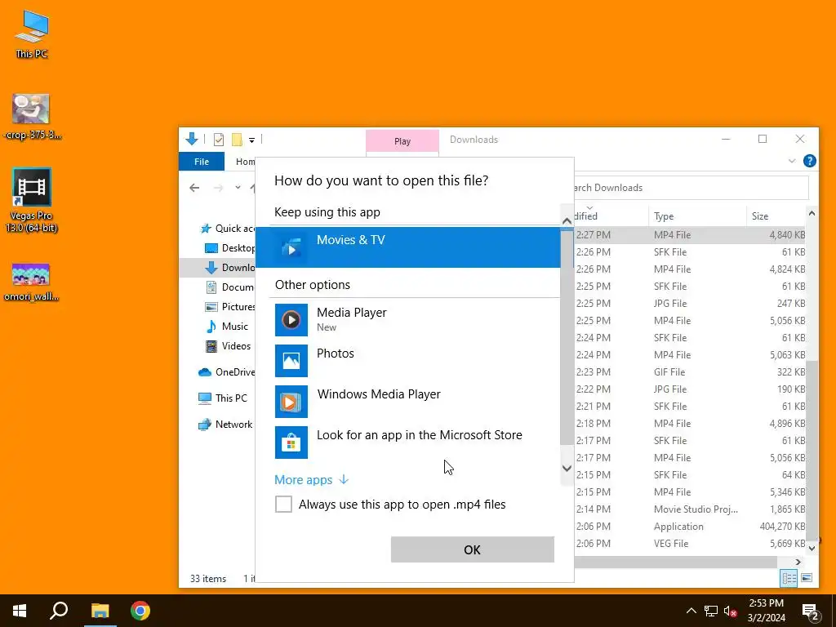Select the 404,270 KB Application file row

(x=691, y=527)
